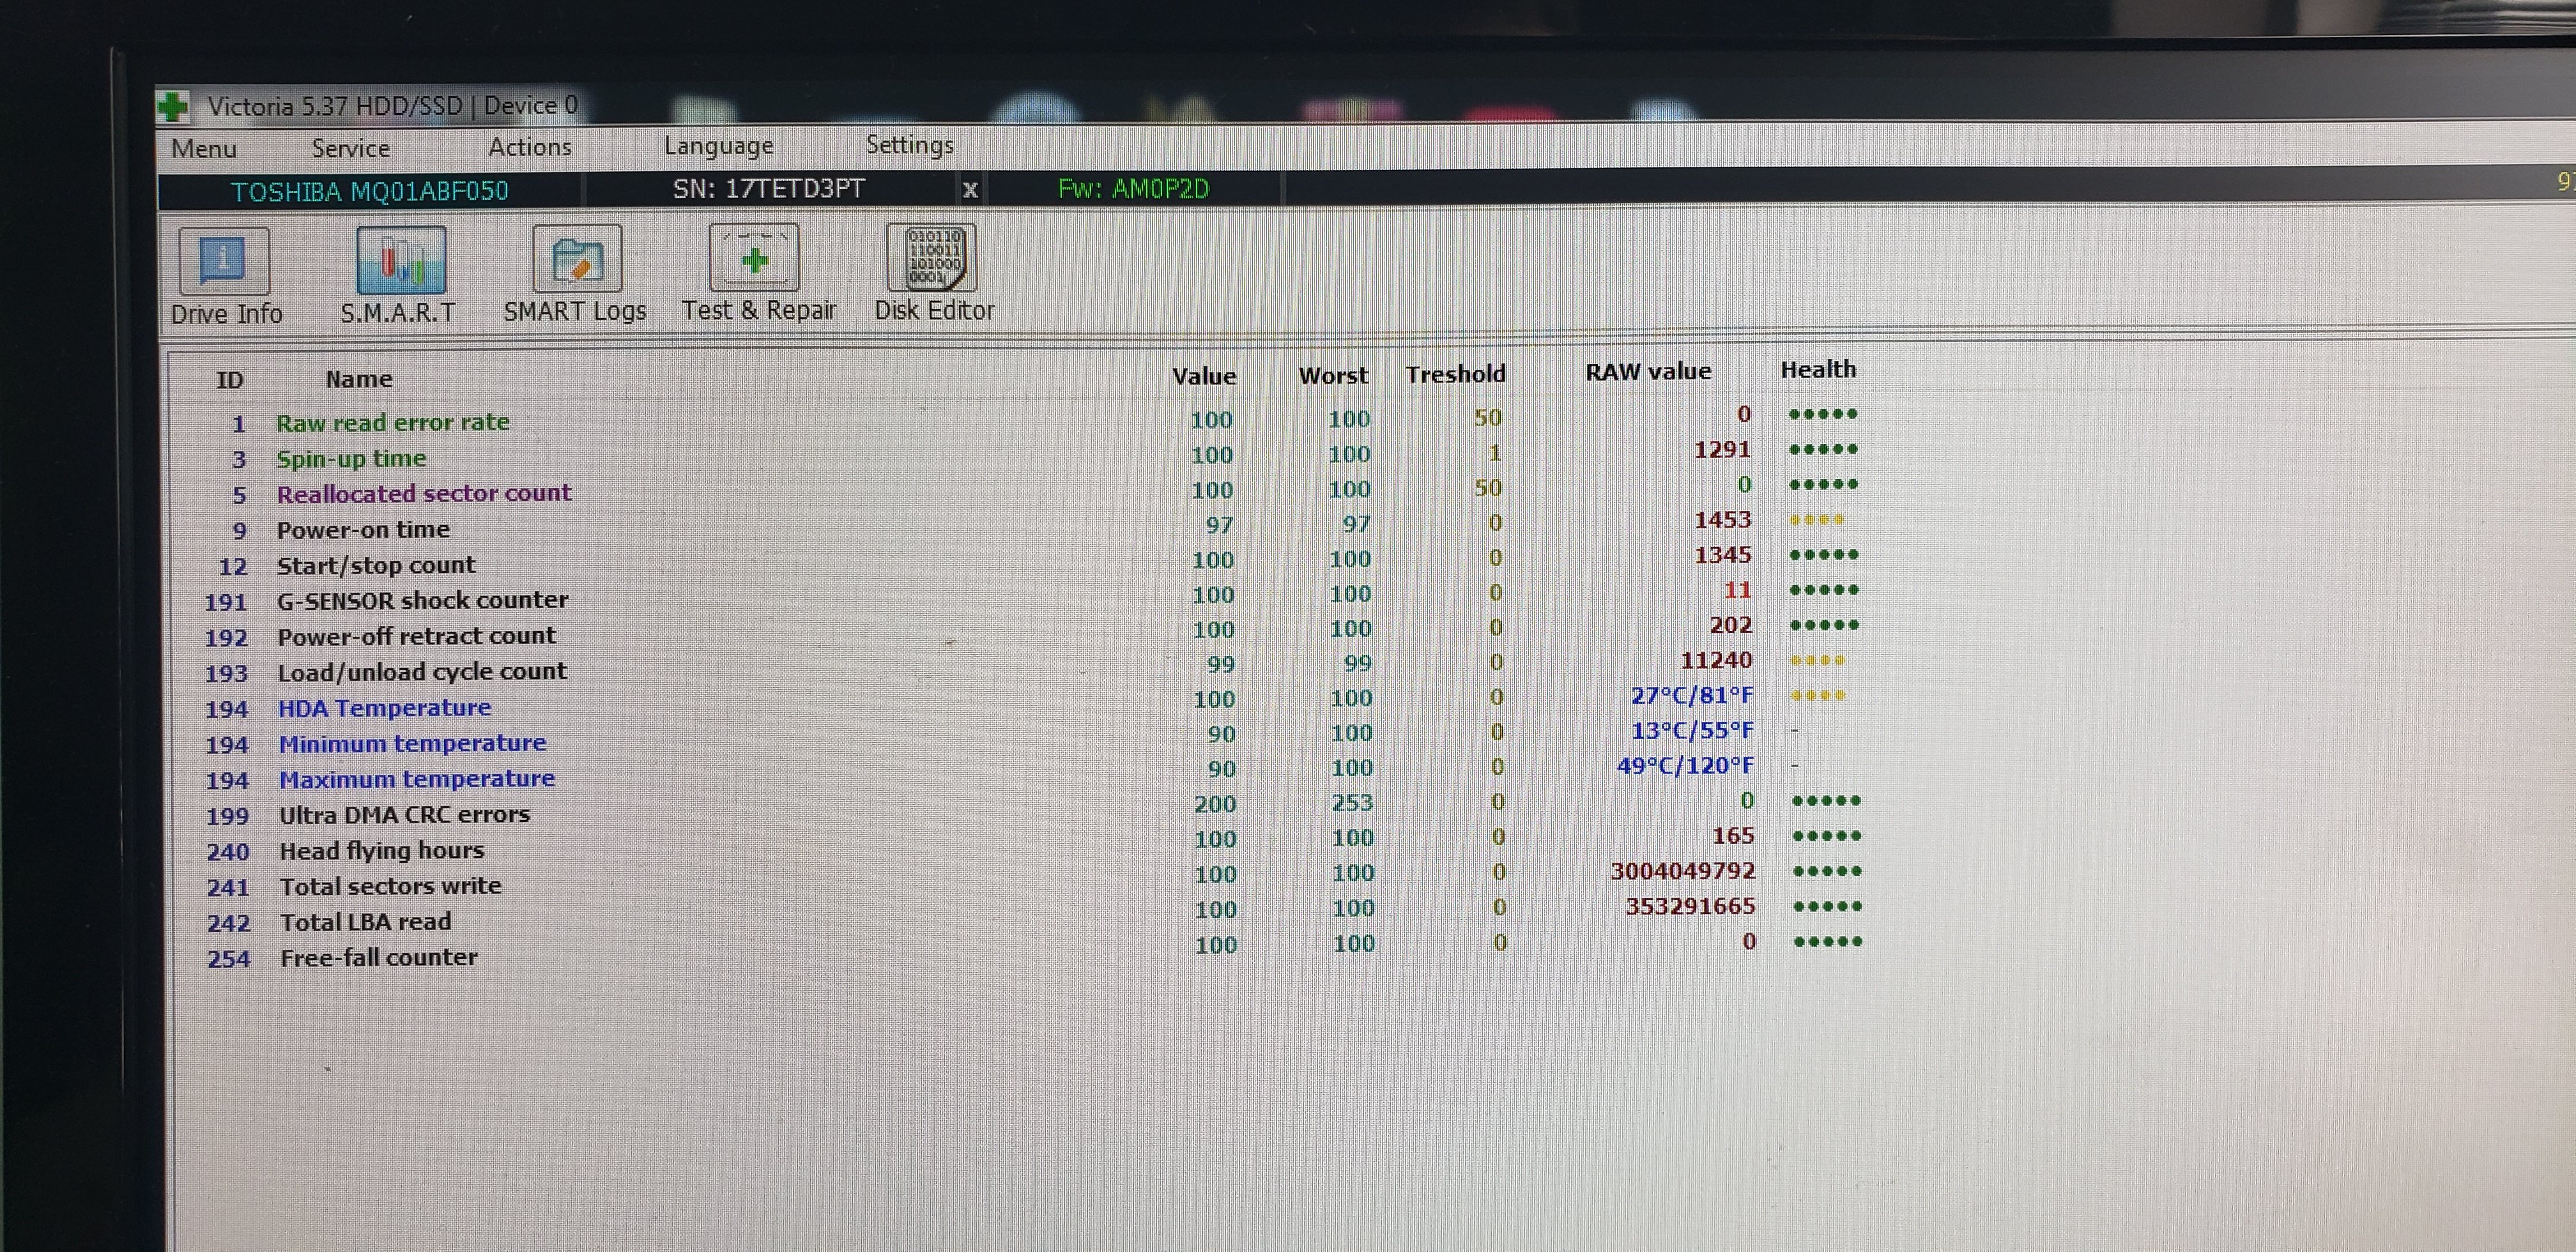This screenshot has width=2576, height=1252.
Task: Click RAW value 3004049792 for Total sectors write
Action: (1683, 871)
